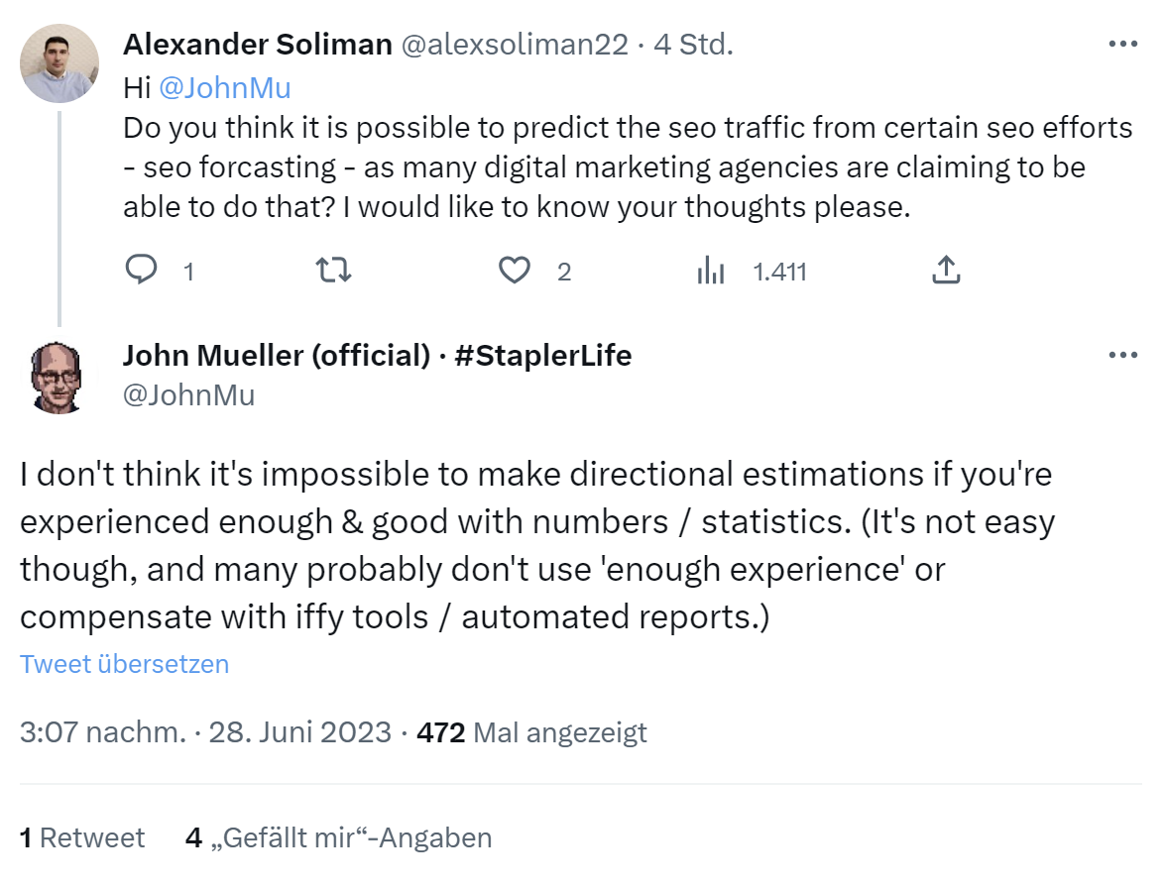This screenshot has width=1167, height=888.
Task: Click Alexander Soliman's profile avatar
Action: (59, 62)
